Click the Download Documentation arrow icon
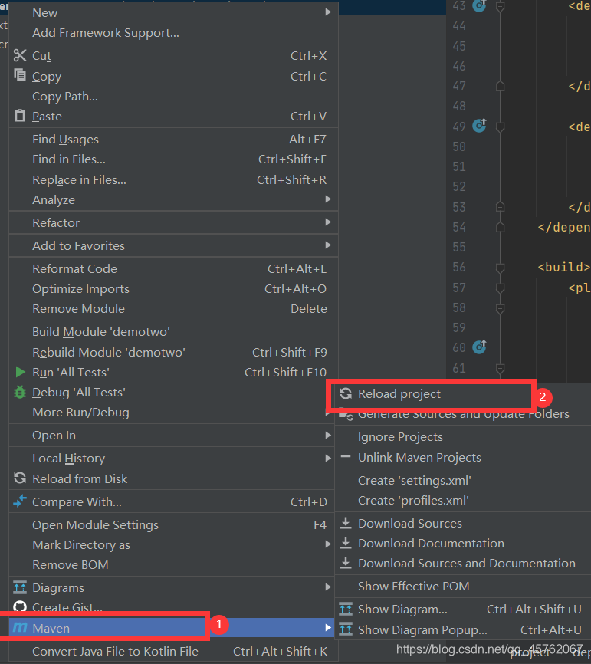Image resolution: width=591 pixels, height=664 pixels. [x=346, y=543]
